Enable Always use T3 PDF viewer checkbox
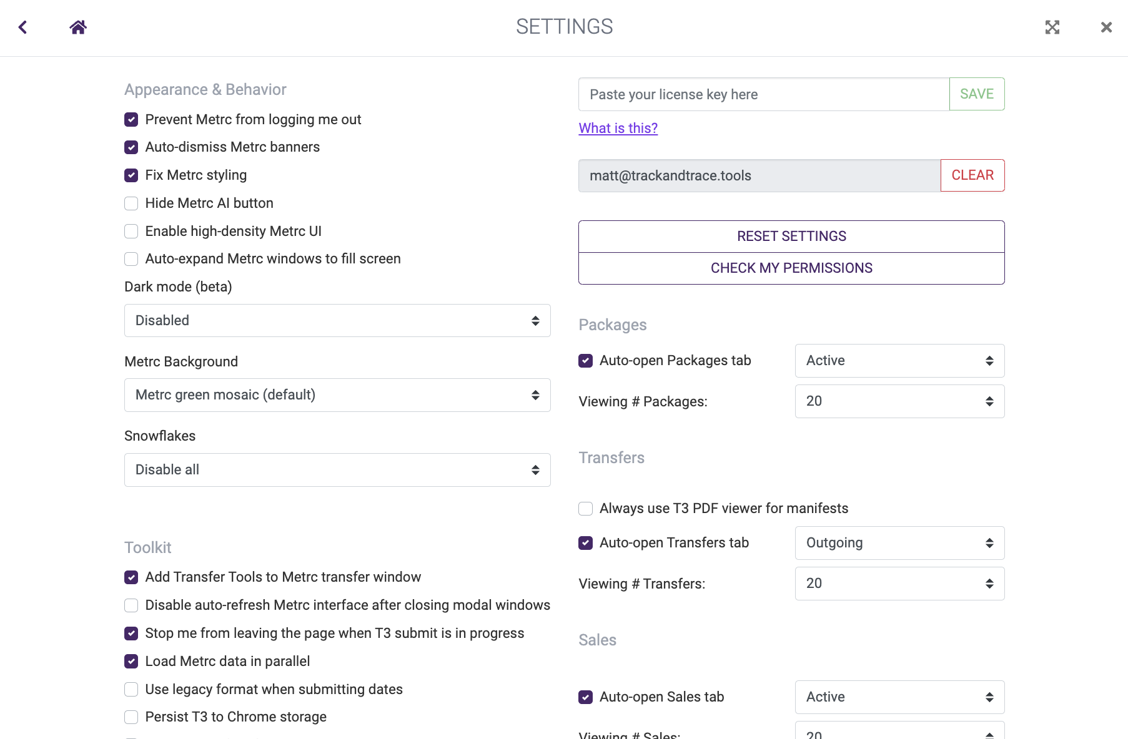Screen dimensions: 1128x739 585,509
